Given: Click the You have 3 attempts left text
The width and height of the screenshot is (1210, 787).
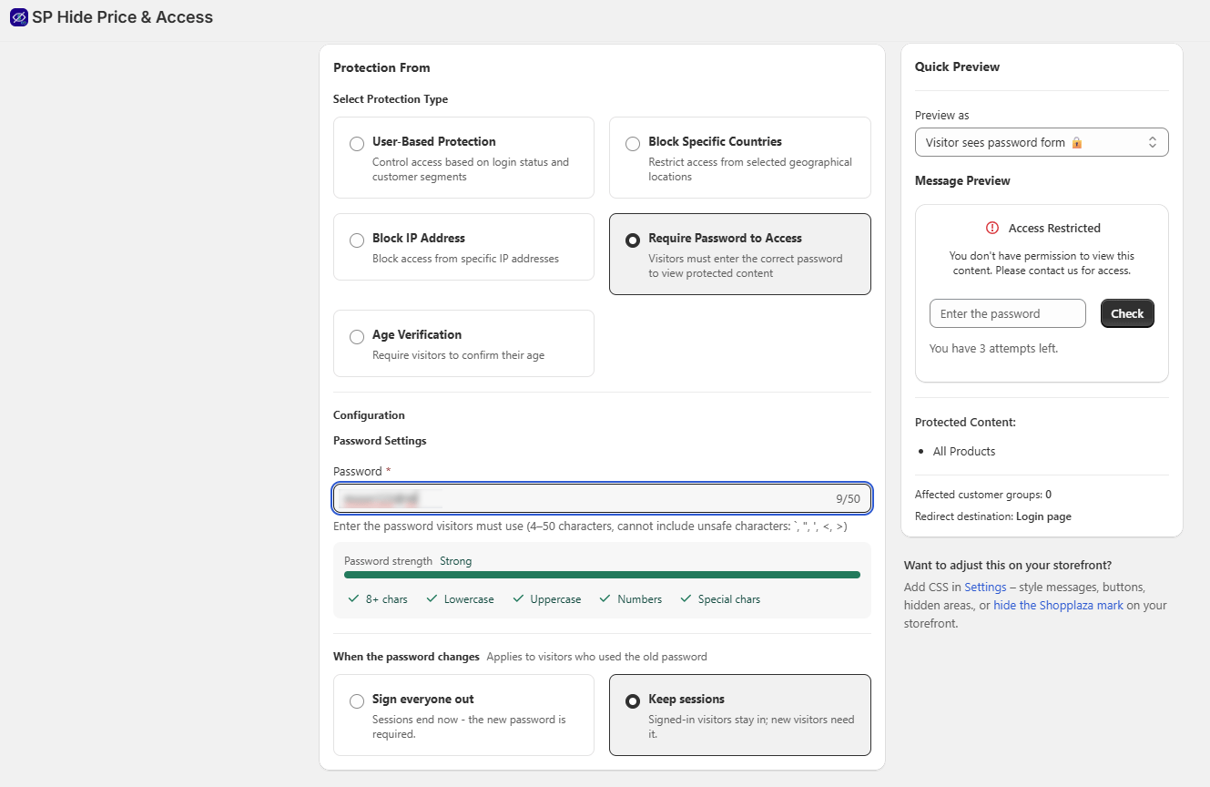Looking at the screenshot, I should (993, 348).
